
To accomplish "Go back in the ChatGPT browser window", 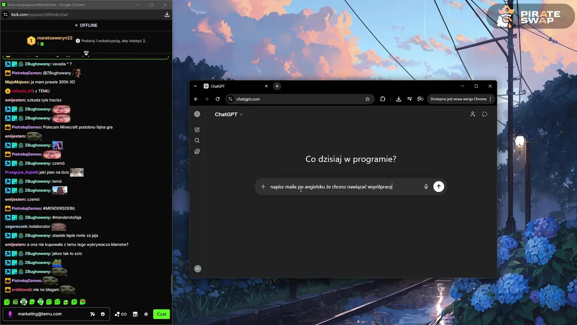I will click(196, 99).
